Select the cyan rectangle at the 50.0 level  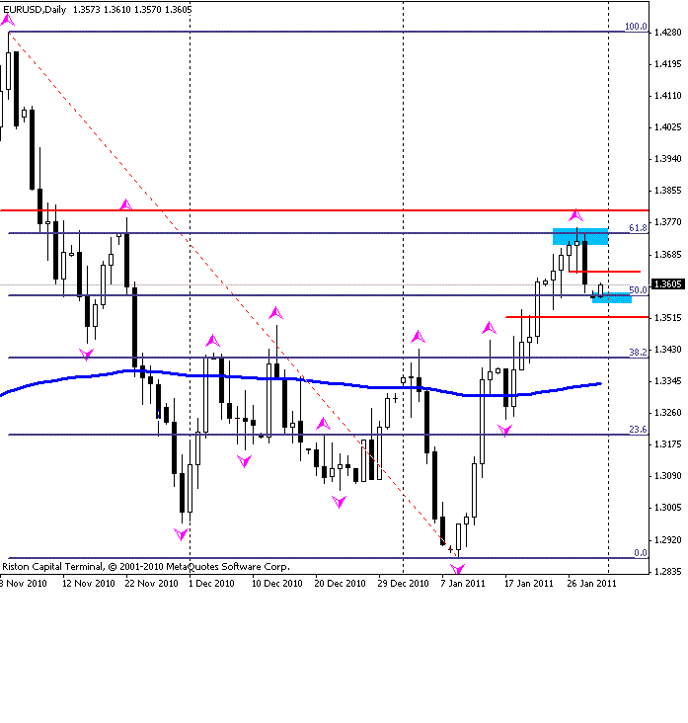612,298
